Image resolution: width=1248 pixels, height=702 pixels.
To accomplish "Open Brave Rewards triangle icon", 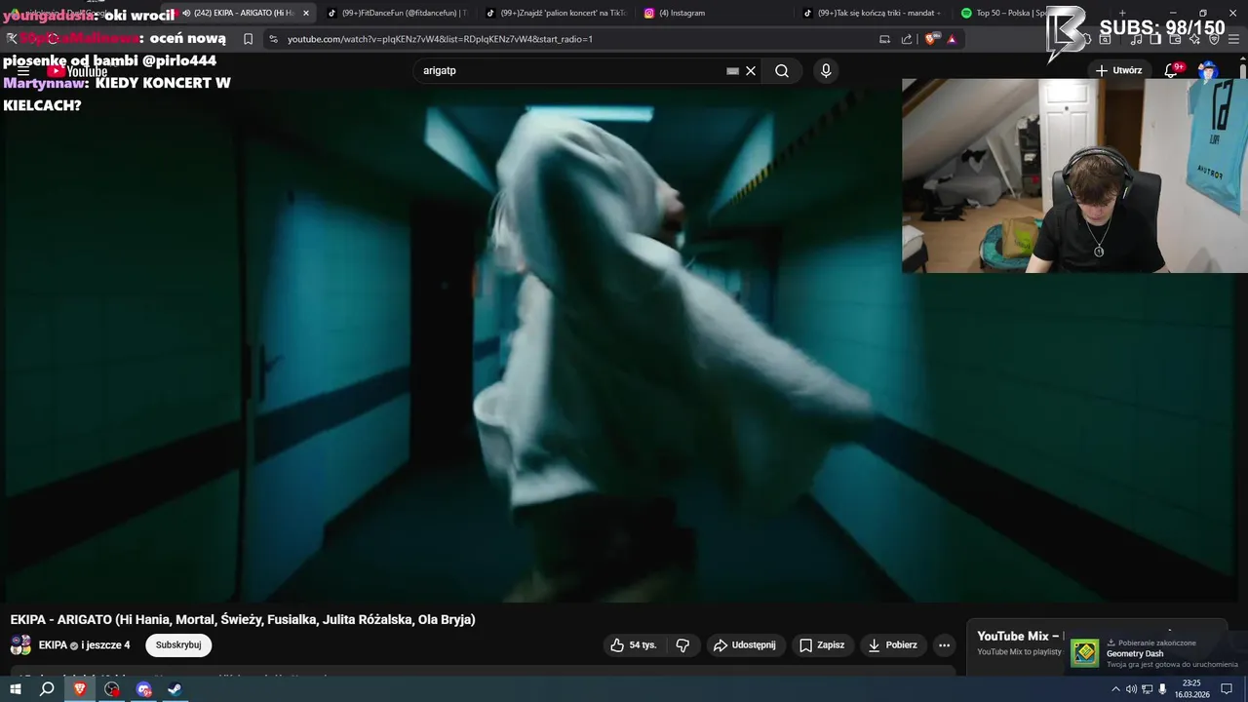I will click(952, 39).
